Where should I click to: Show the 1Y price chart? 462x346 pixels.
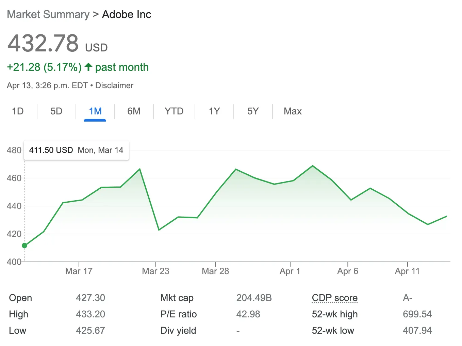214,111
